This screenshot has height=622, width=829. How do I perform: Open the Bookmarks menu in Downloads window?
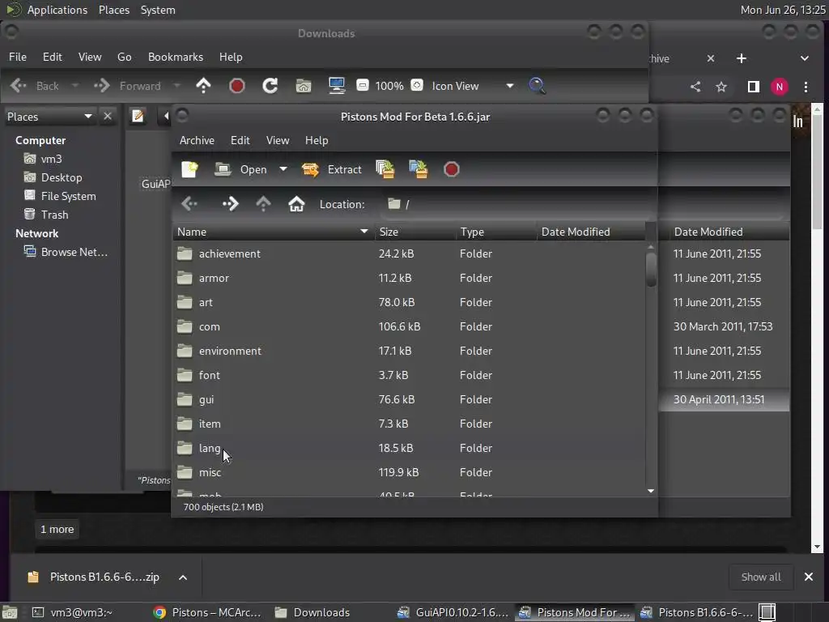pos(176,57)
